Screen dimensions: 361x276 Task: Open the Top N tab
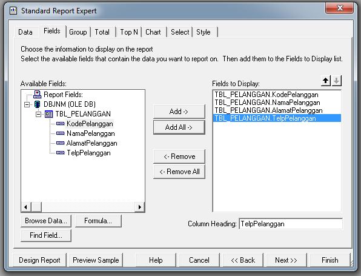tap(129, 32)
